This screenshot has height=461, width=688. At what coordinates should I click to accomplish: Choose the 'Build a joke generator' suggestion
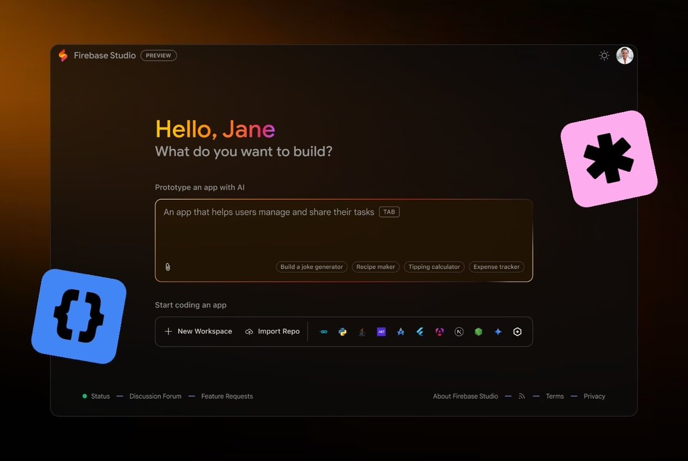tap(312, 267)
